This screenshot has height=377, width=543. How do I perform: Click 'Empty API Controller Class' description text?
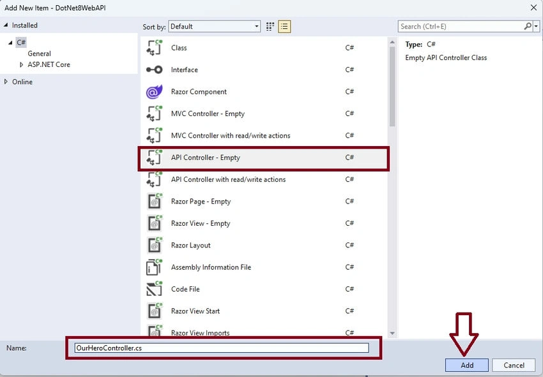(x=446, y=58)
